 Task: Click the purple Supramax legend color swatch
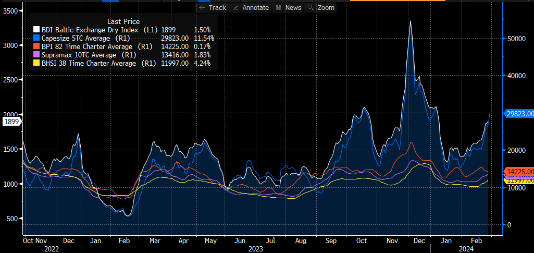pos(36,55)
